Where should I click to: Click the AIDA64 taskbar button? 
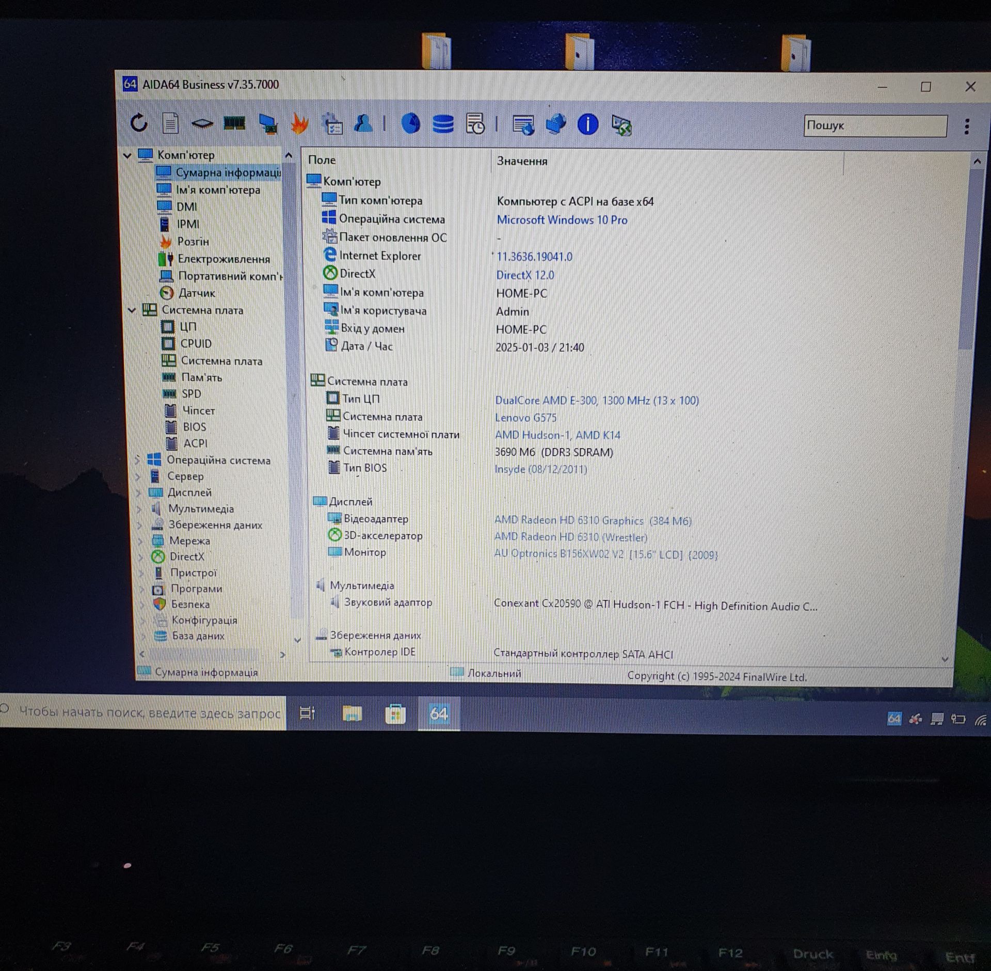[x=439, y=714]
